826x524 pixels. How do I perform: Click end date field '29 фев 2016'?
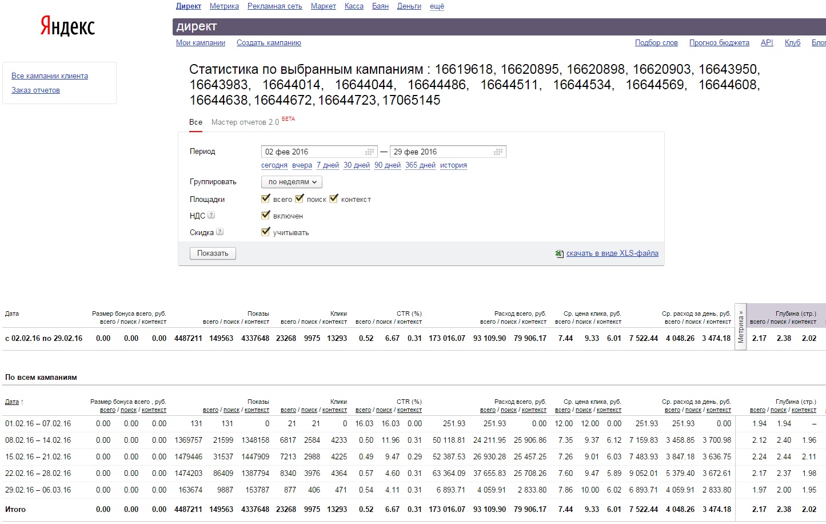[448, 152]
